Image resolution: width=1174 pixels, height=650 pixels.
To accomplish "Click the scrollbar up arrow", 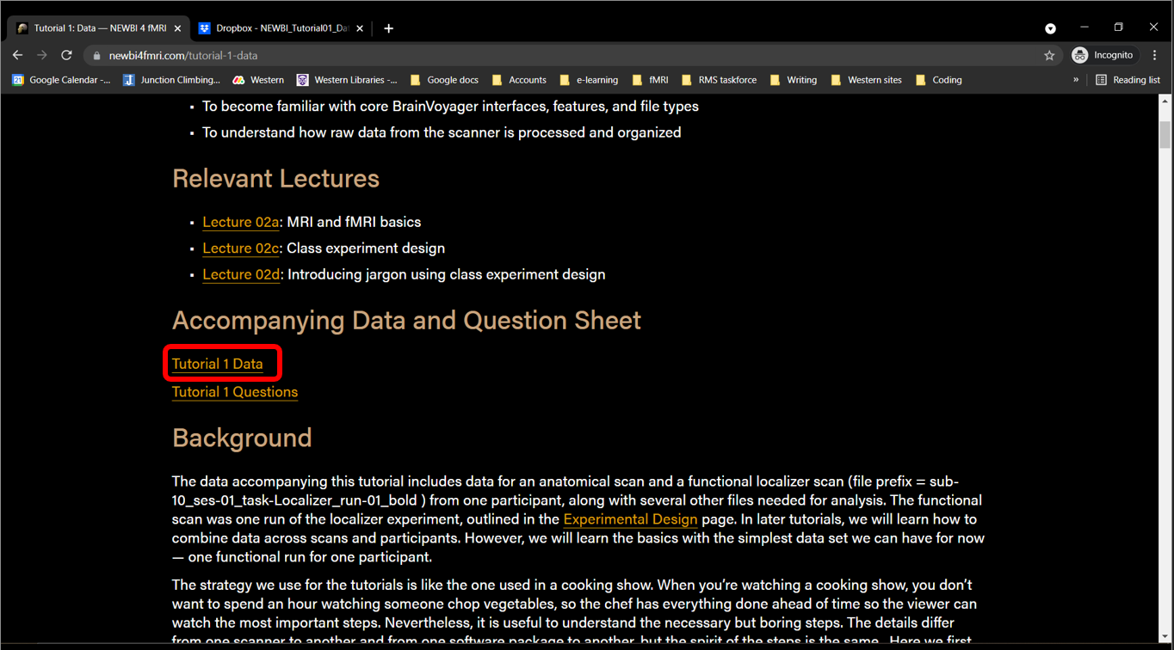I will click(x=1165, y=101).
